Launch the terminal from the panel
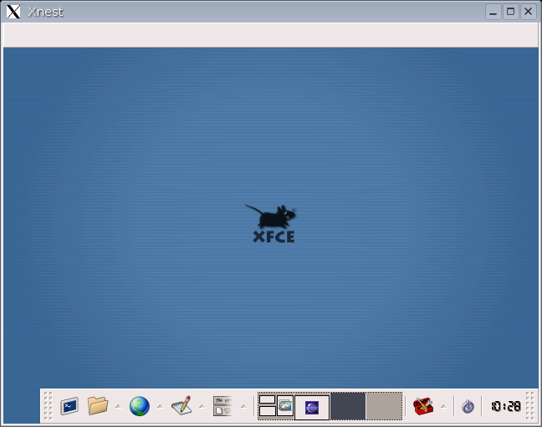542x427 pixels. 69,406
